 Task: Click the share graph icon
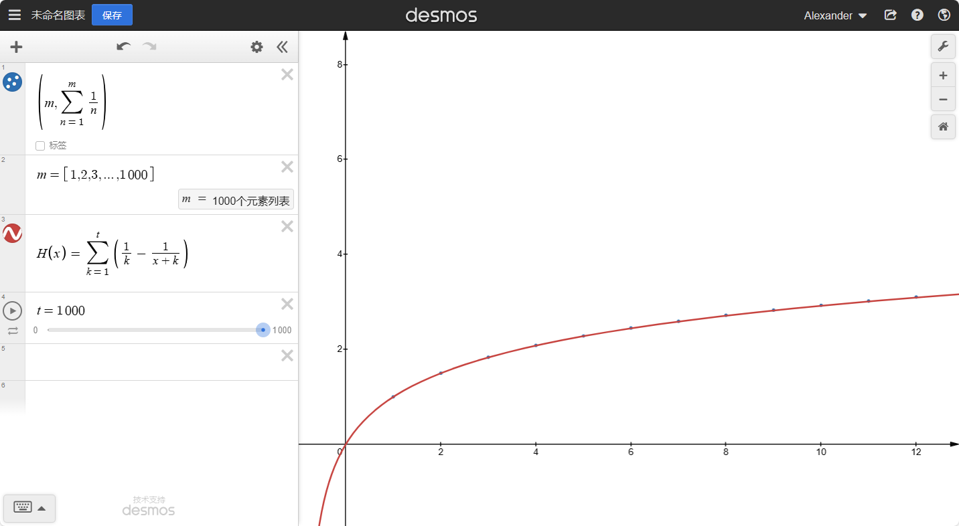[890, 15]
